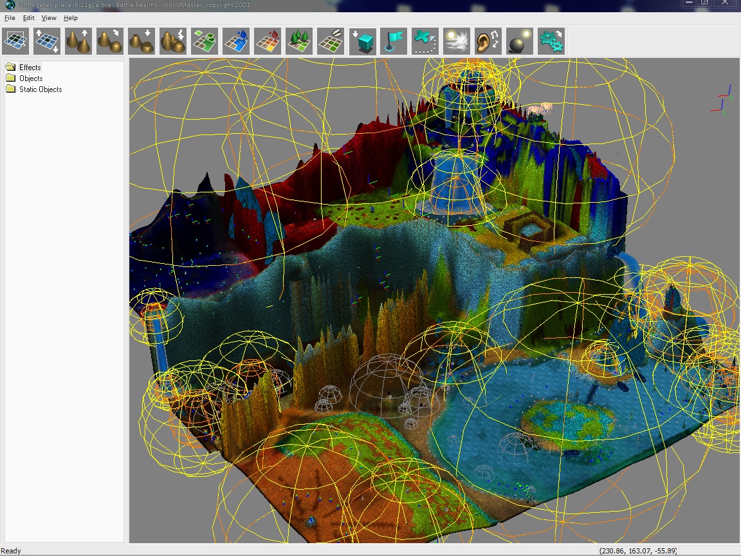
Task: Open the forest trees placement tool
Action: click(x=299, y=41)
